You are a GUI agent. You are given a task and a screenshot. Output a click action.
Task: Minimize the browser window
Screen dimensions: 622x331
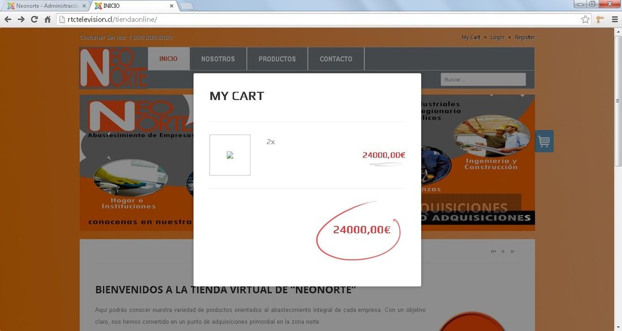pos(581,4)
